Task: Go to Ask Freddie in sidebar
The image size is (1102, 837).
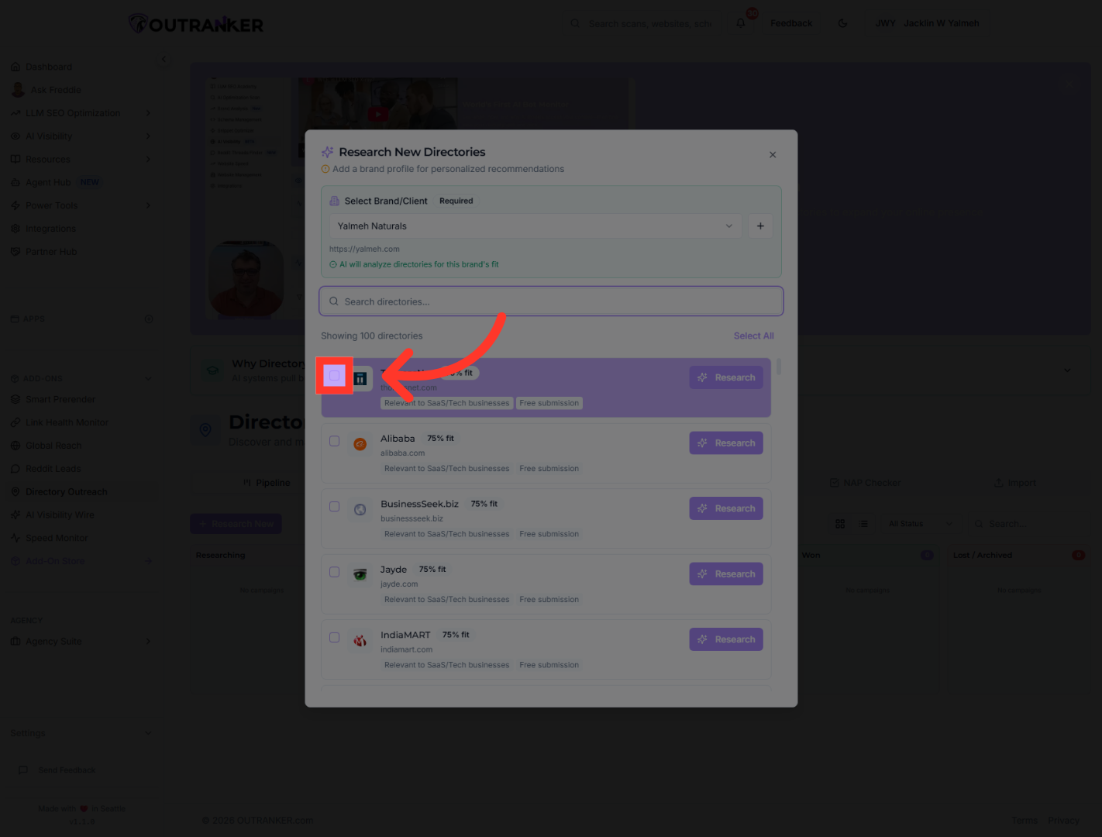Action: coord(55,90)
